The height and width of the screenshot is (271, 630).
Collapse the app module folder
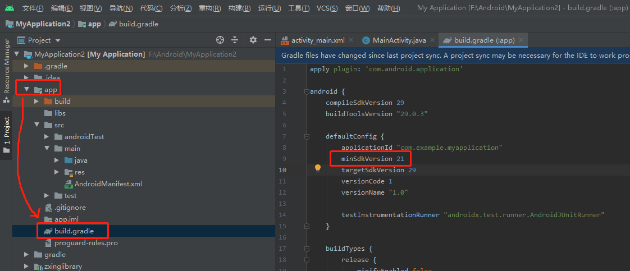coord(26,90)
